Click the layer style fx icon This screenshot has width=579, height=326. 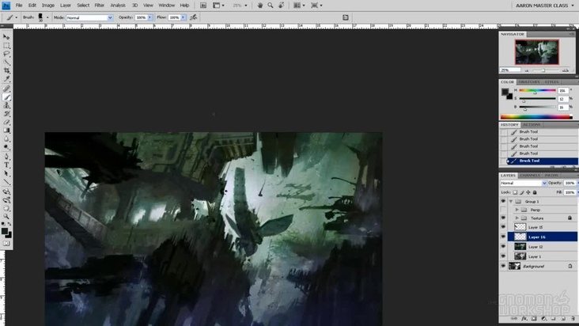524,319
